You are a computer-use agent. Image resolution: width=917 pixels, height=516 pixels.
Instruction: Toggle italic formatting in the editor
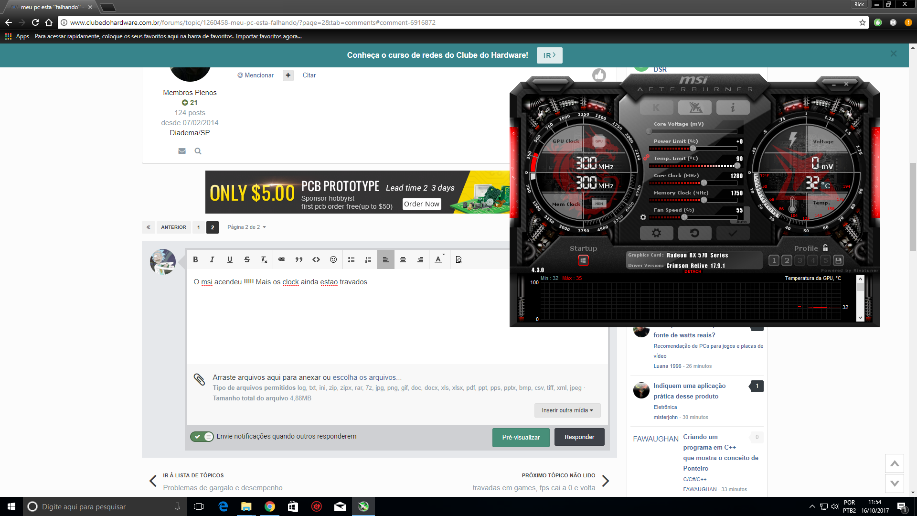point(212,259)
